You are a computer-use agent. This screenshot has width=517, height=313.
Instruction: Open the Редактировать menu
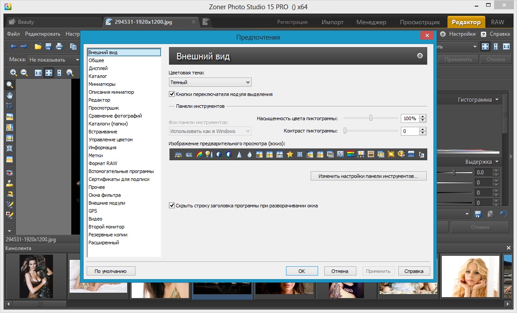tap(43, 34)
